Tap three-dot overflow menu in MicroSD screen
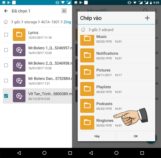The height and width of the screenshot is (158, 161). pos(156,11)
